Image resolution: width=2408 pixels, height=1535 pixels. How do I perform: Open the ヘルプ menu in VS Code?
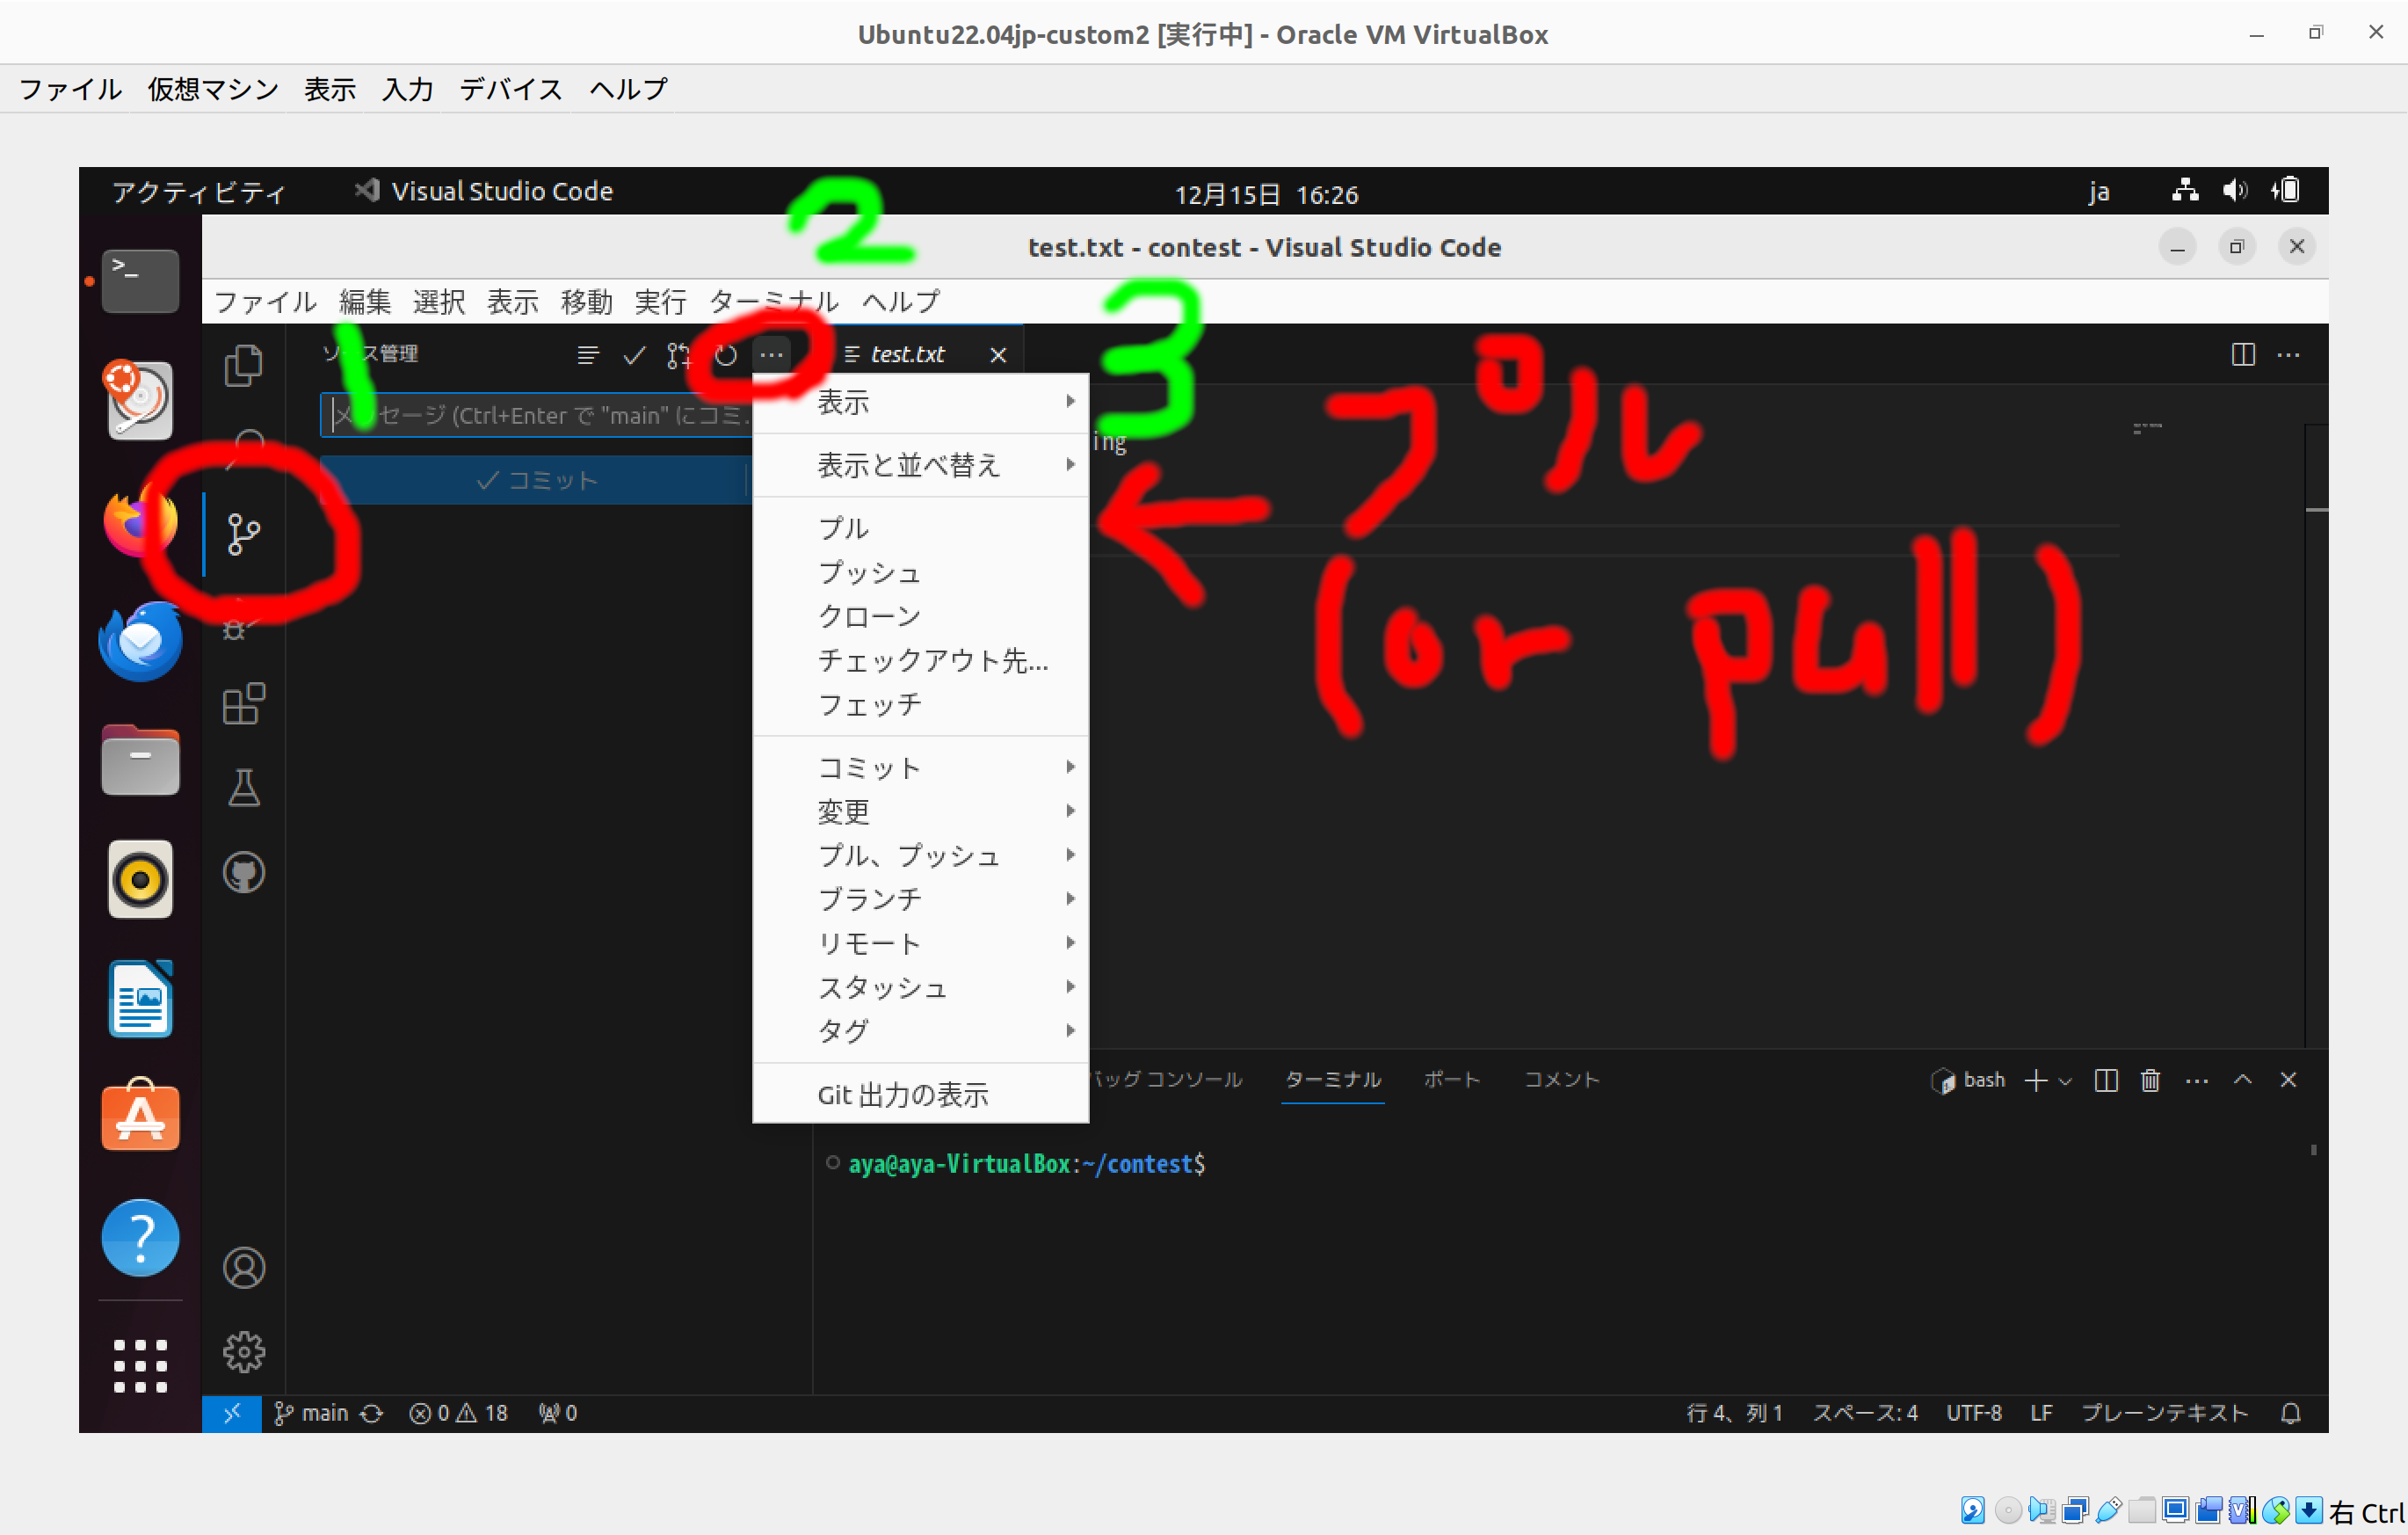point(901,302)
